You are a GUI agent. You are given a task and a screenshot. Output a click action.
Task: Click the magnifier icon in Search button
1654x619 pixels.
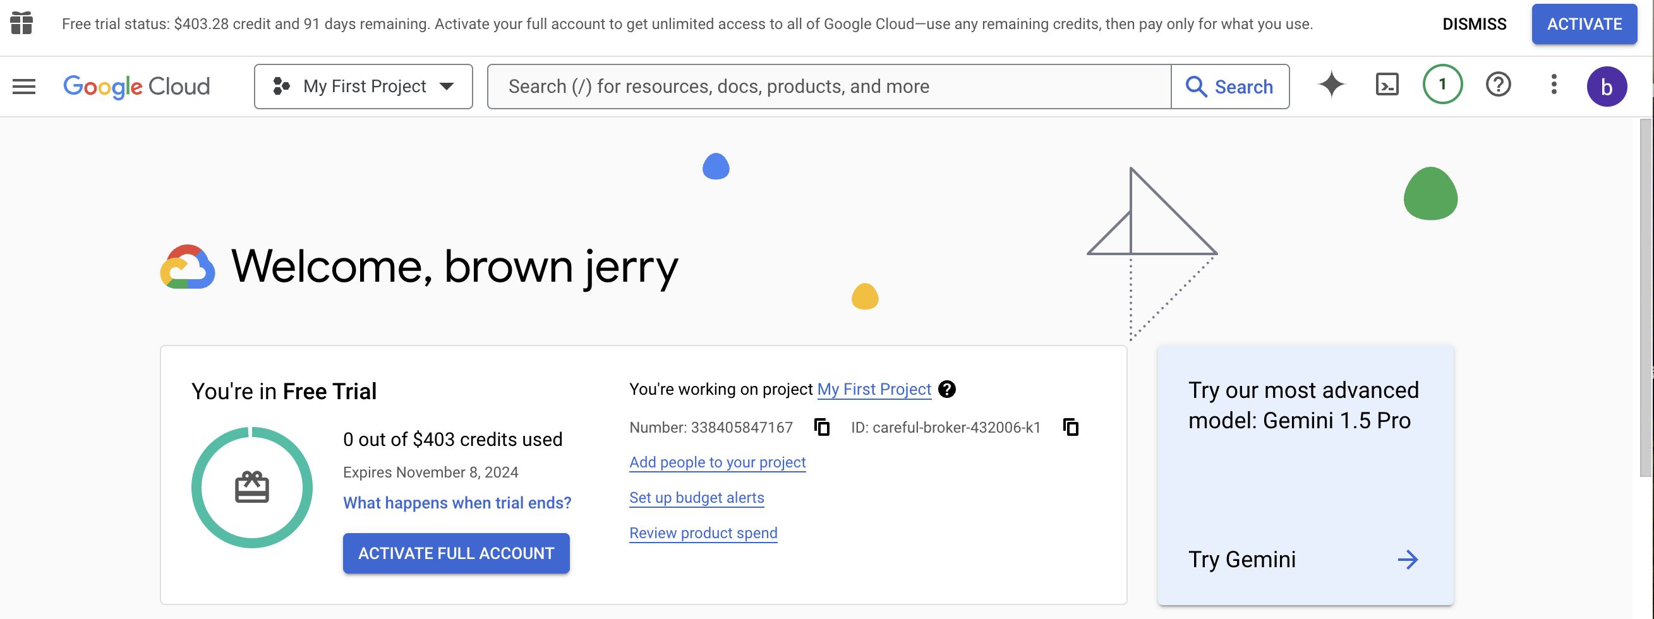[1195, 87]
